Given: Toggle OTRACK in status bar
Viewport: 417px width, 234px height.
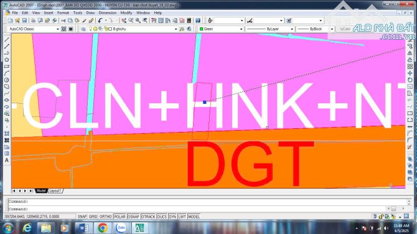Looking at the screenshot, I should 148,217.
